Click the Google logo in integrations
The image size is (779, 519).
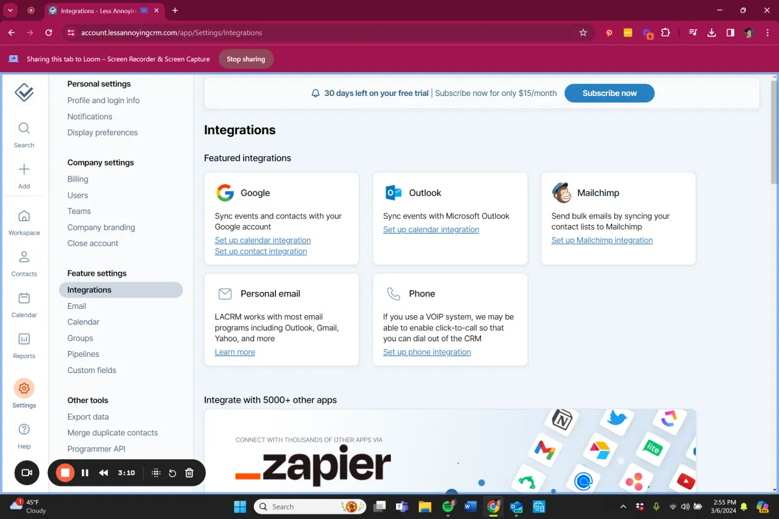coord(225,193)
